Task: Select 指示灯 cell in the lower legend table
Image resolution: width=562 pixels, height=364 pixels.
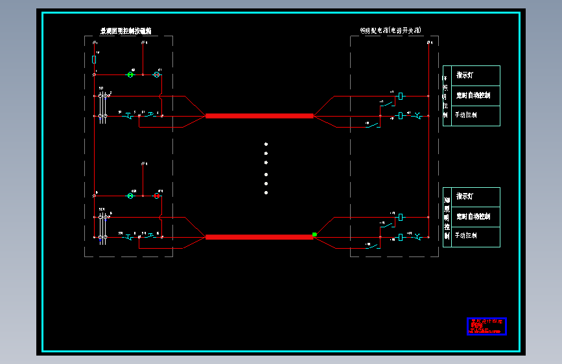Action: (476, 197)
